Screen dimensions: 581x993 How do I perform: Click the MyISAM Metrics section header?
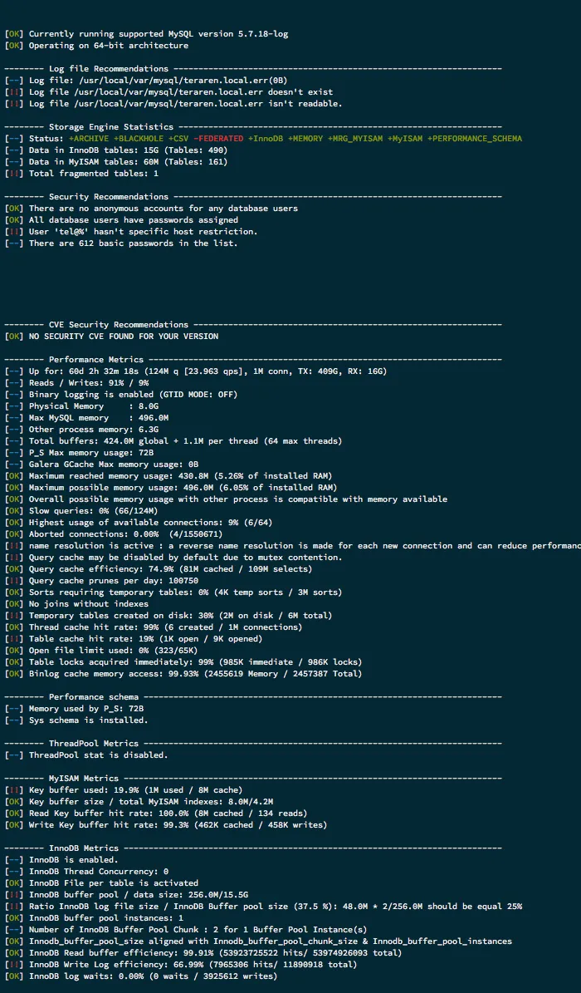click(82, 779)
